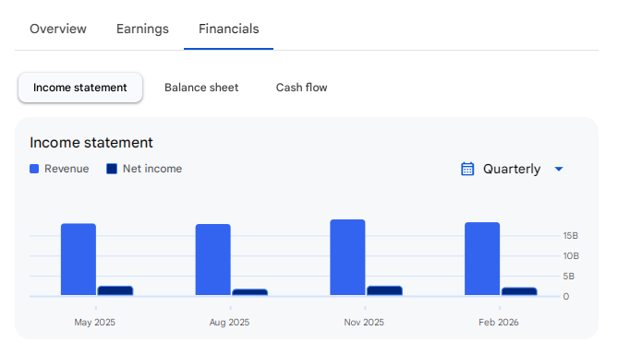Click the Nov 2025 net income bar
Screen dimensions: 618x354
coord(384,290)
